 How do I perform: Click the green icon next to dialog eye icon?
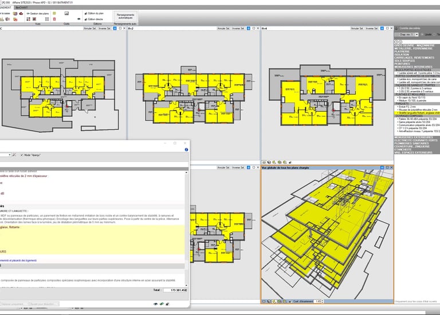pyautogui.click(x=162, y=304)
